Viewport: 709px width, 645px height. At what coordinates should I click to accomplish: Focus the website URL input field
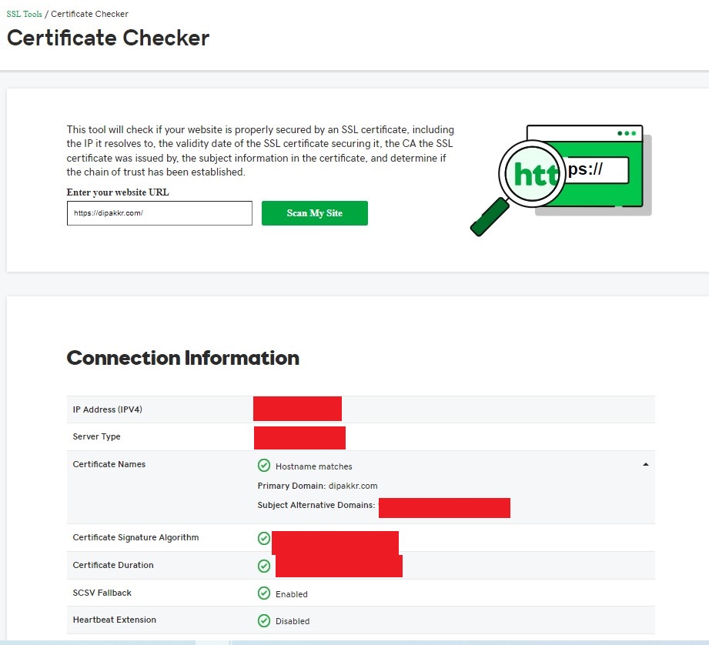159,213
